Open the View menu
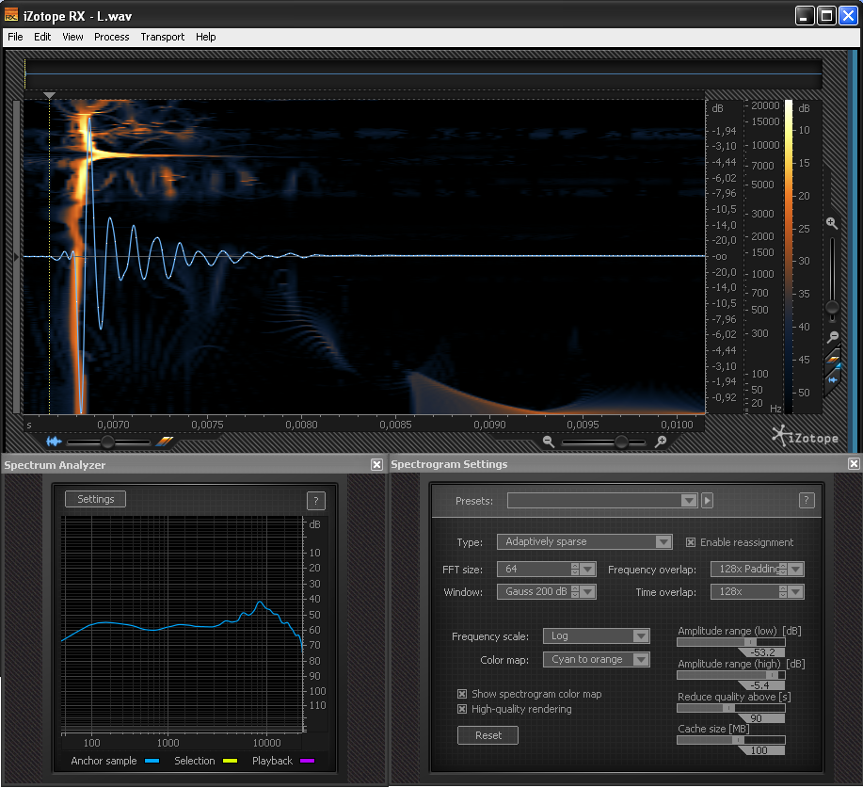Viewport: 863px width, 788px height. click(x=72, y=37)
